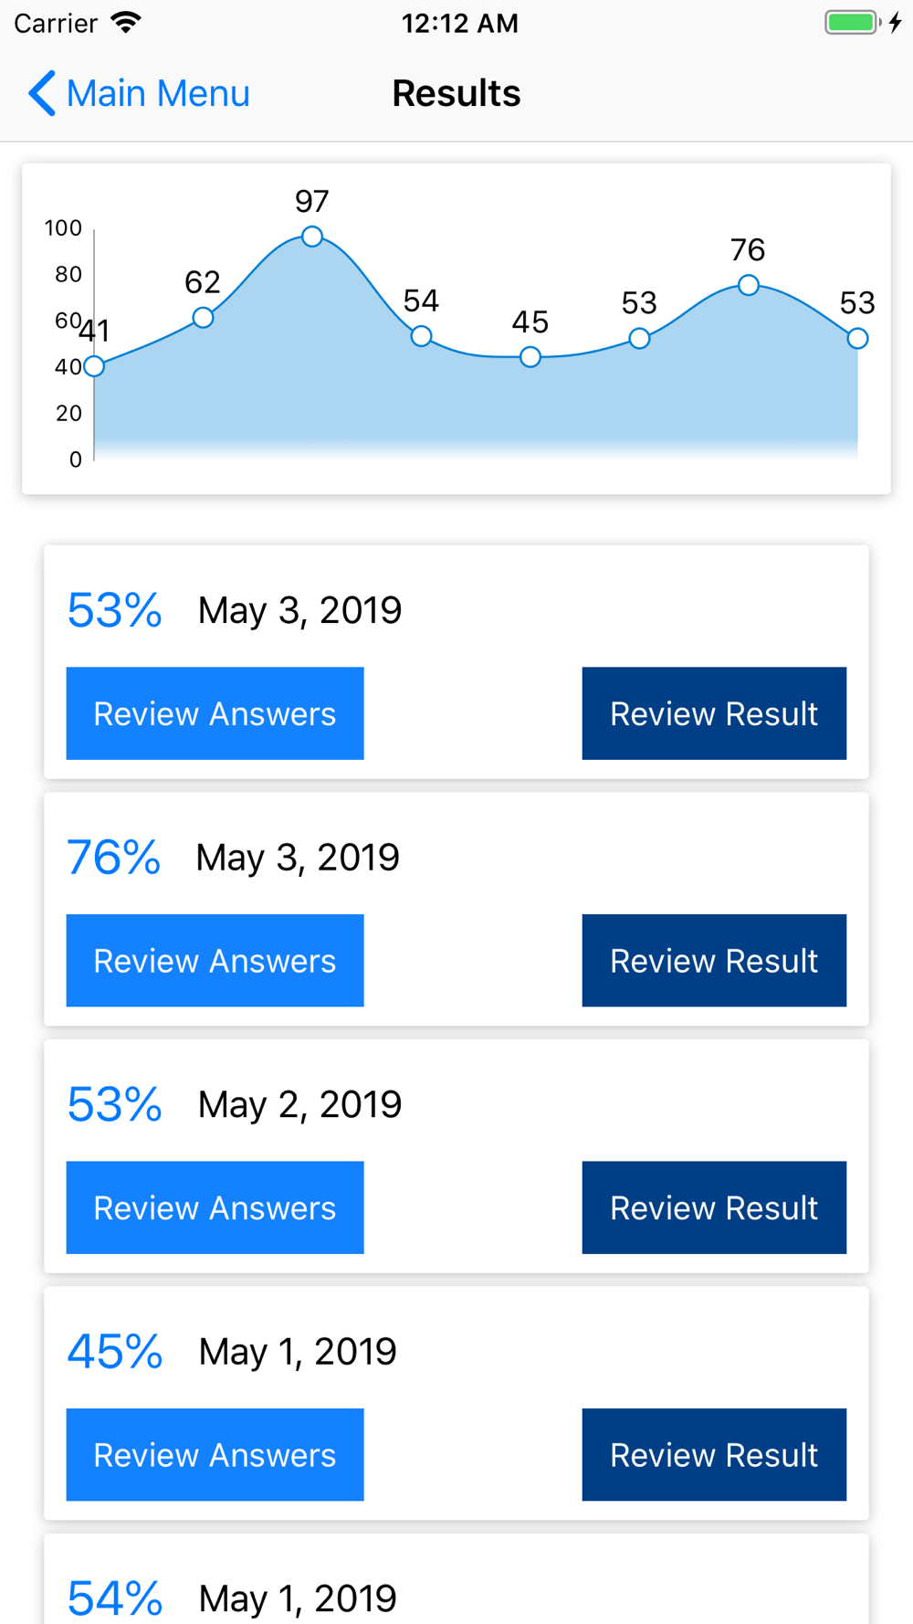Select the 45 data point on chart
Viewport: 913px width, 1624px height.
tap(530, 357)
